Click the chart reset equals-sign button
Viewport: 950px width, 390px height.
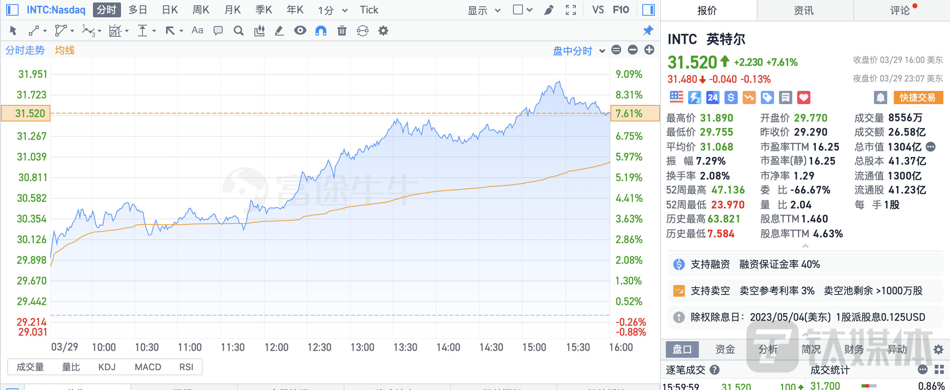click(616, 50)
